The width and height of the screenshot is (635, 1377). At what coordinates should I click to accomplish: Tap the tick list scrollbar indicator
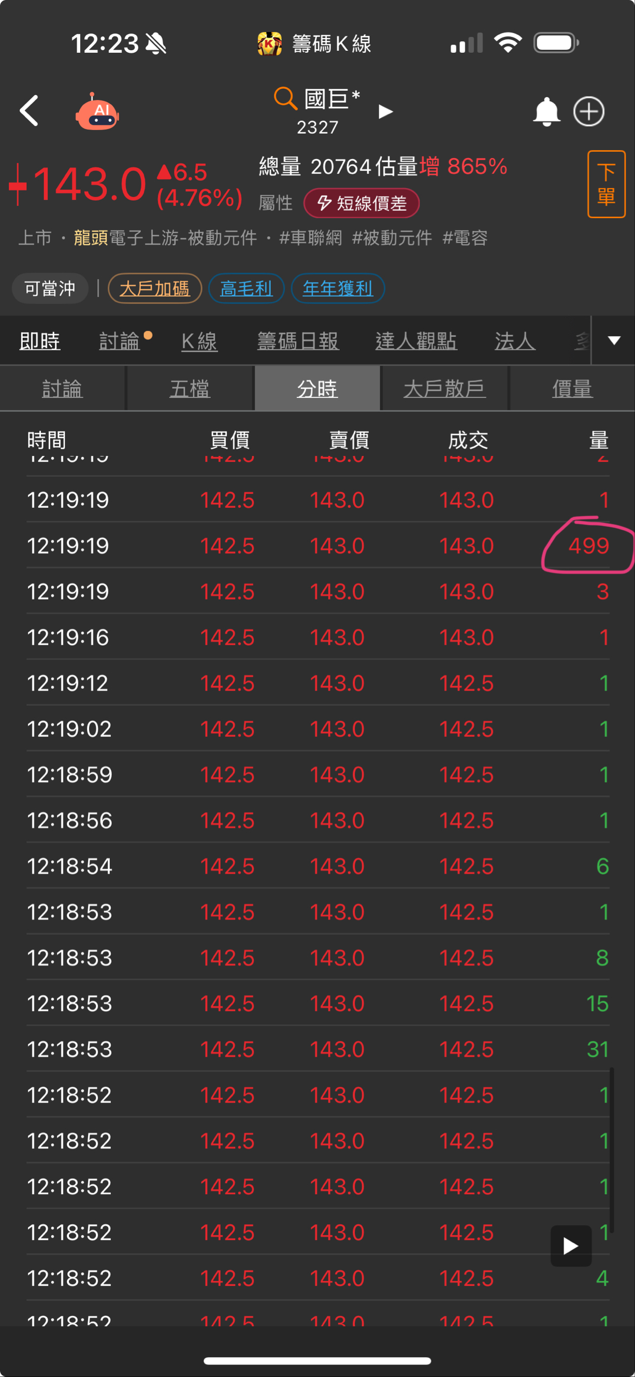(612, 1149)
